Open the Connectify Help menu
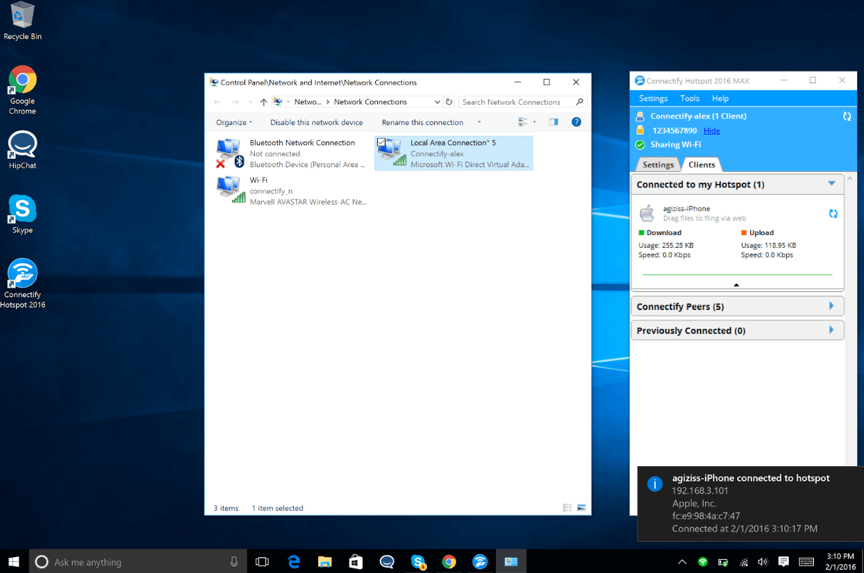 click(720, 99)
